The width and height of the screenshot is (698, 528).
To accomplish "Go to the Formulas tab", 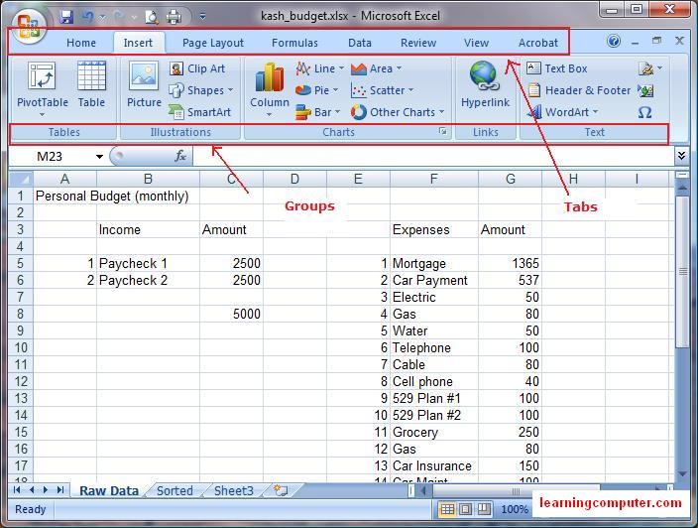I will pyautogui.click(x=294, y=43).
